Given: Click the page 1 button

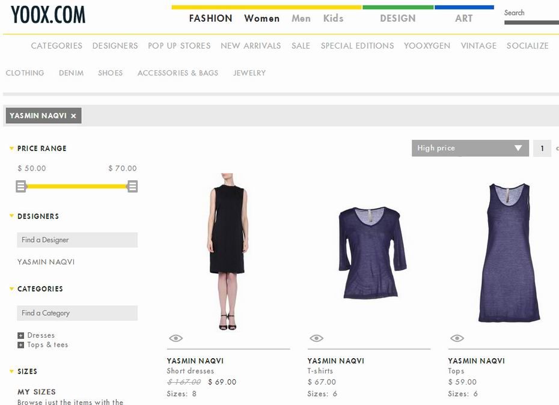Looking at the screenshot, I should [542, 148].
